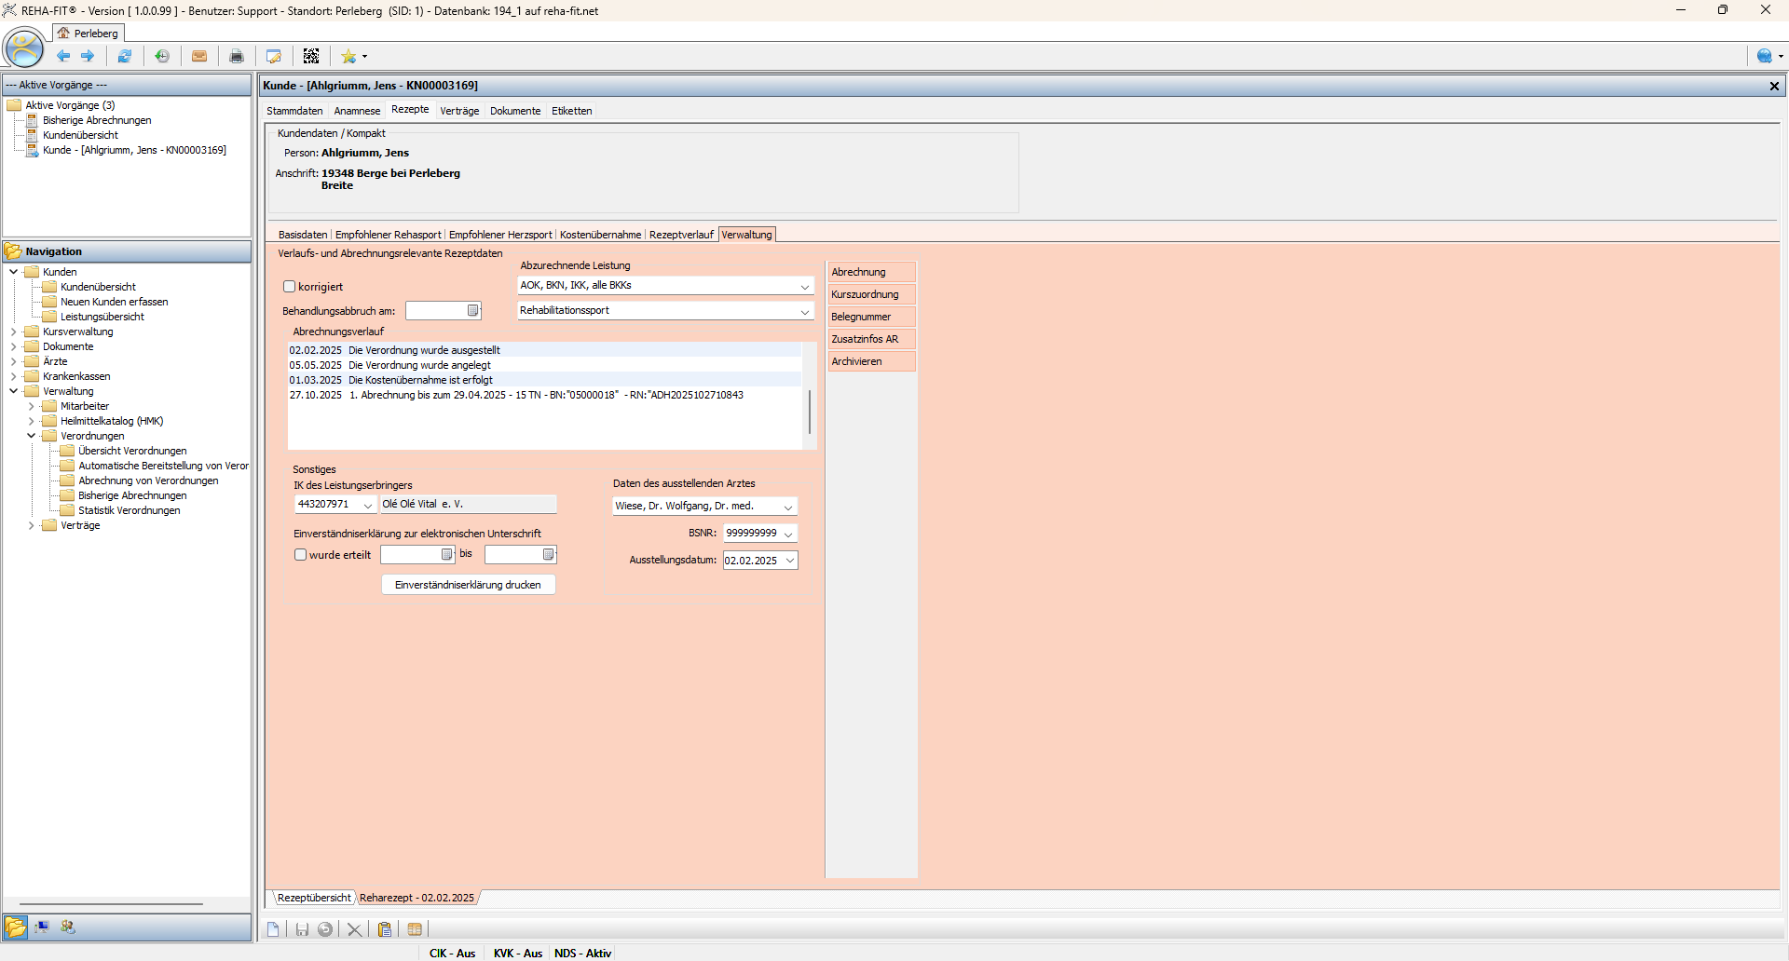The width and height of the screenshot is (1789, 961).
Task: Click the Behandlungsabbruch date input field
Action: coord(436,311)
